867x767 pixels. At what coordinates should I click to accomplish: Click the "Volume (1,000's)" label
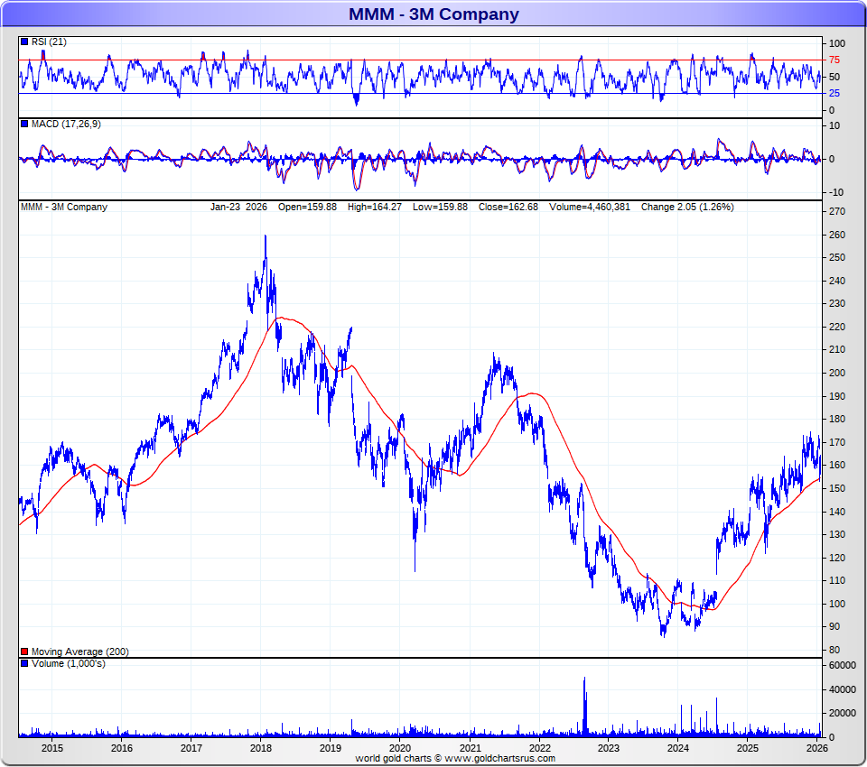pos(68,663)
